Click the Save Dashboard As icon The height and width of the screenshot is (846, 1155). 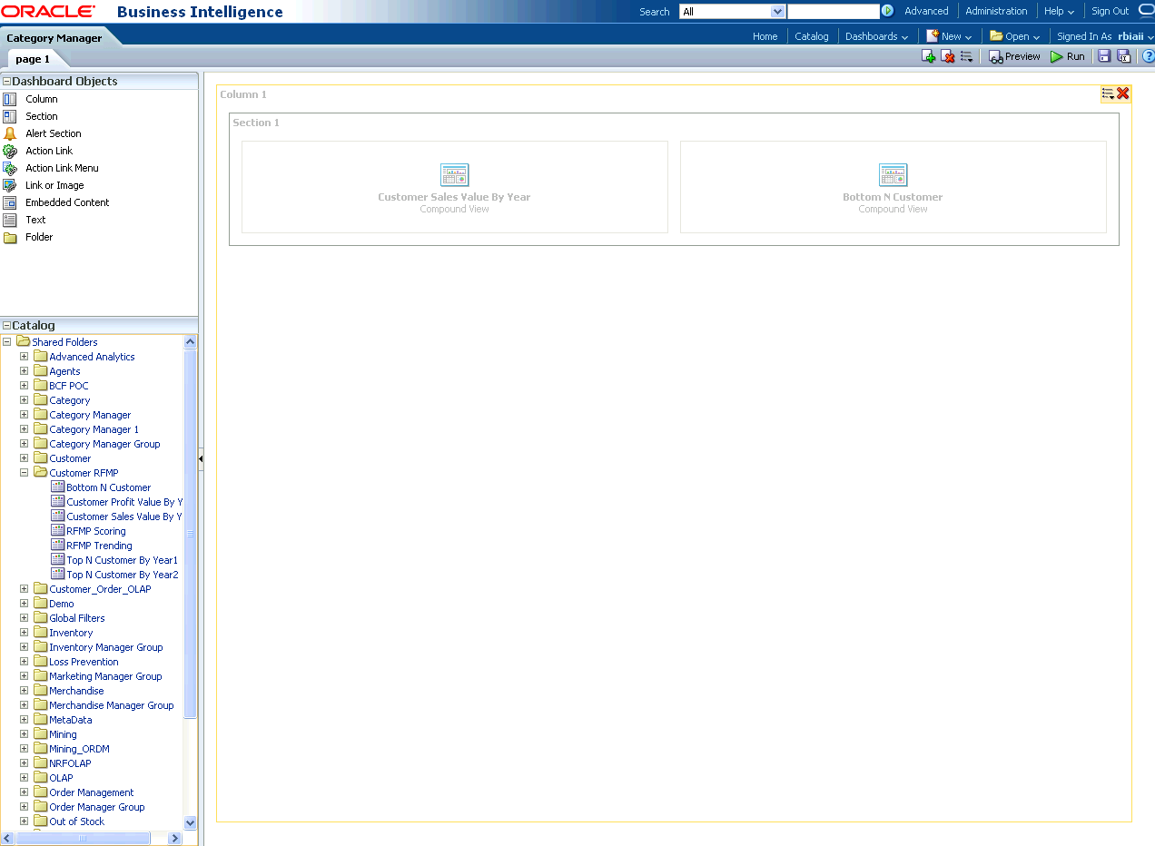coord(1124,56)
